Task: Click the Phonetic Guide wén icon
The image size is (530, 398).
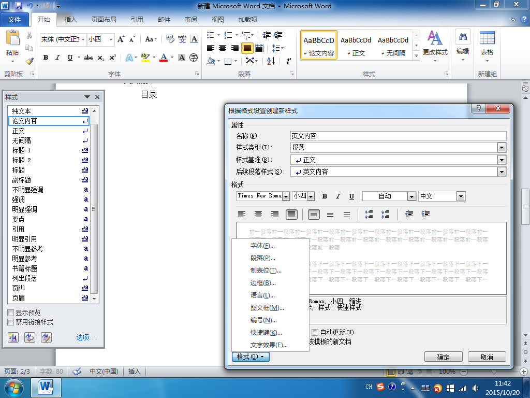Action: pyautogui.click(x=182, y=39)
